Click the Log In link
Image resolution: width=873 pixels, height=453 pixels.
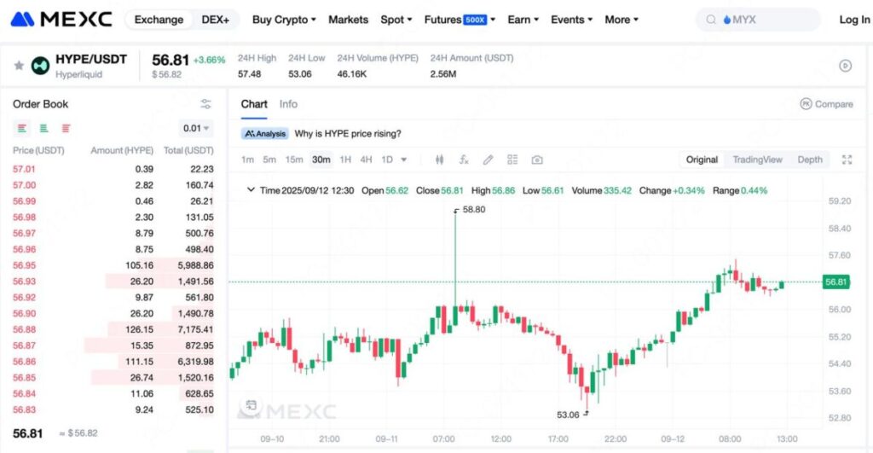point(853,19)
